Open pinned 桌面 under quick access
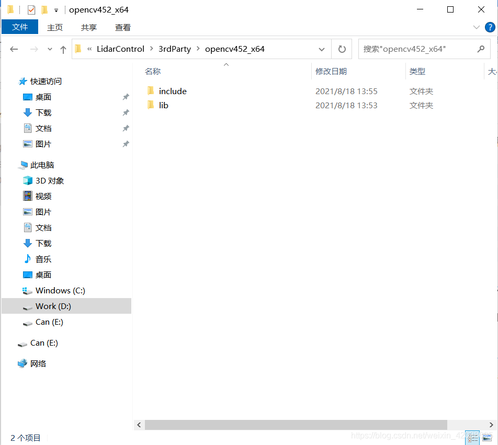498x445 pixels. 43,97
